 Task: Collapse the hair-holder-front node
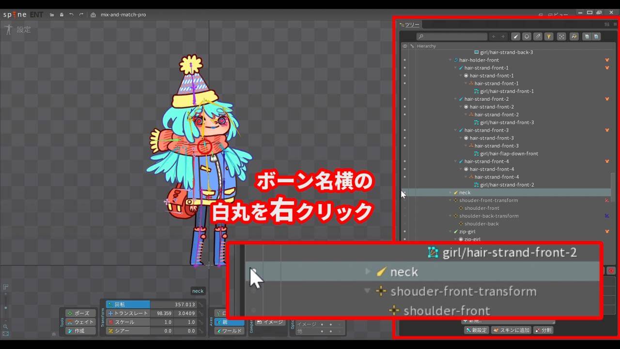[x=450, y=60]
